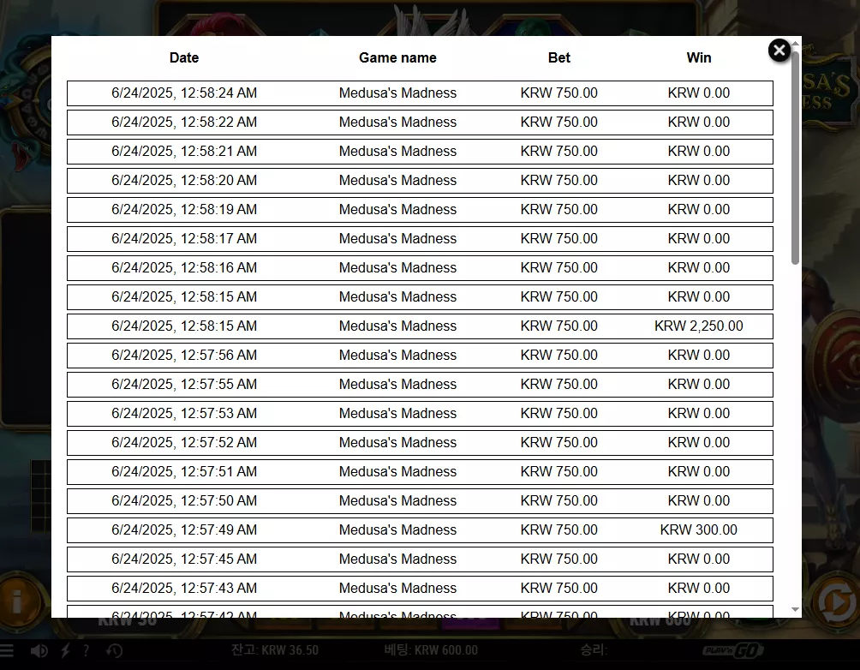Select the 12:57:43 AM history row

[x=420, y=588]
